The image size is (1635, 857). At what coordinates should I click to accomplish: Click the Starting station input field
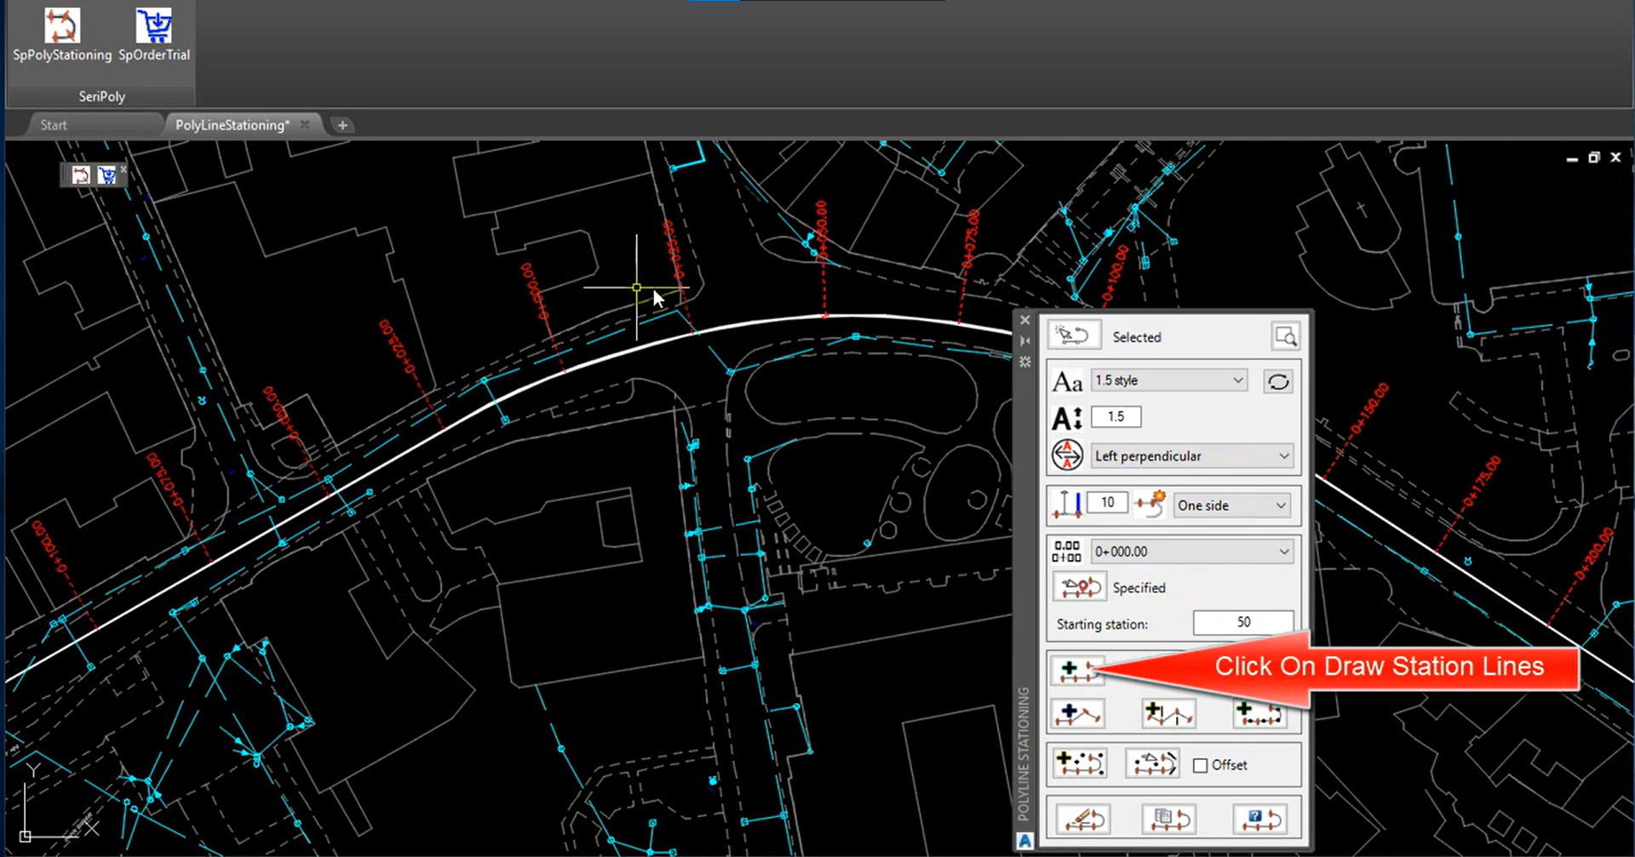click(x=1242, y=623)
